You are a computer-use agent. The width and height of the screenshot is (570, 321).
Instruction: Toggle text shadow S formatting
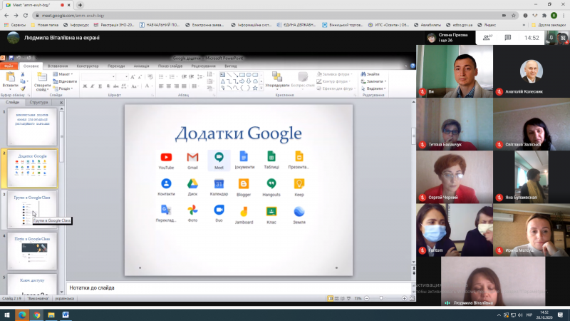108,86
